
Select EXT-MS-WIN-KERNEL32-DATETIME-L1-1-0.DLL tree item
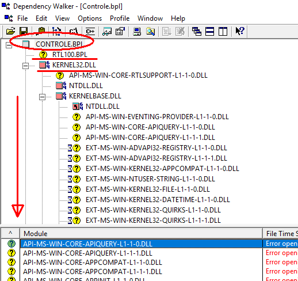(158, 200)
